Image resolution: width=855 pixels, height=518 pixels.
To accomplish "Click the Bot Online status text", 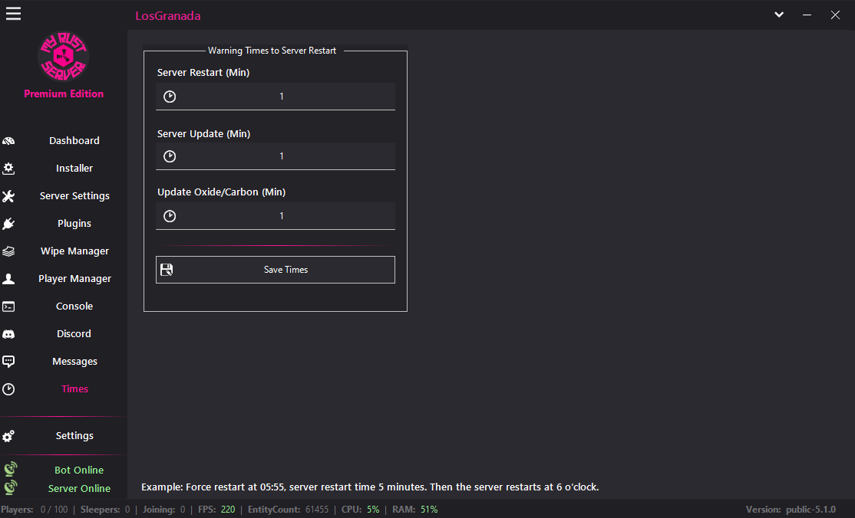I will click(79, 470).
